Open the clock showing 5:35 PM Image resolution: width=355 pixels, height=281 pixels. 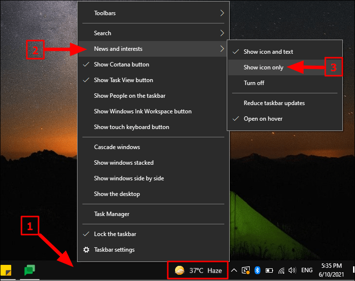pyautogui.click(x=332, y=266)
